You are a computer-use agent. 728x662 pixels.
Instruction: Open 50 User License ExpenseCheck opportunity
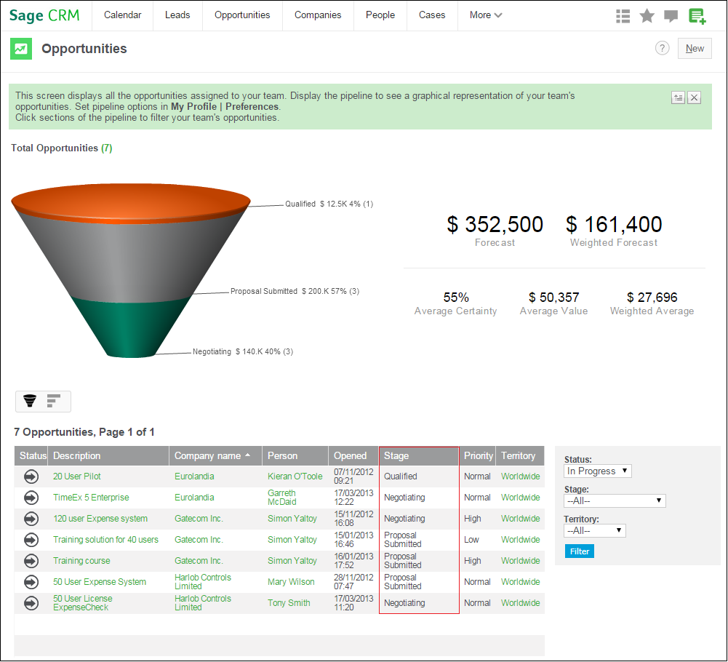(x=83, y=603)
